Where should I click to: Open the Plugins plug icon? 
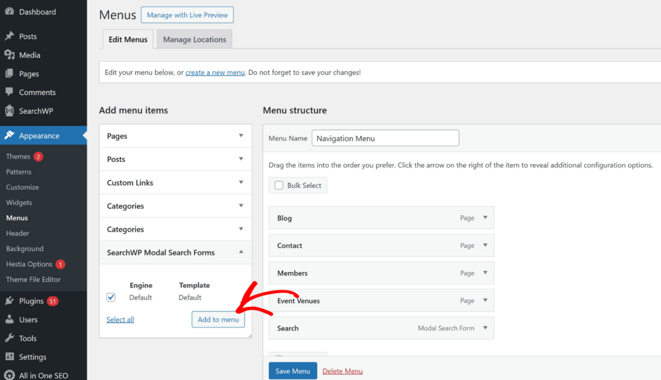tap(9, 300)
